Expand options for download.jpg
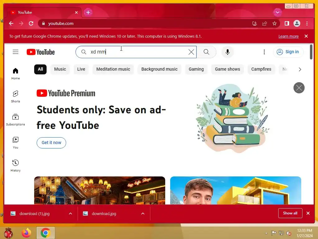The image size is (318, 239). 143,213
